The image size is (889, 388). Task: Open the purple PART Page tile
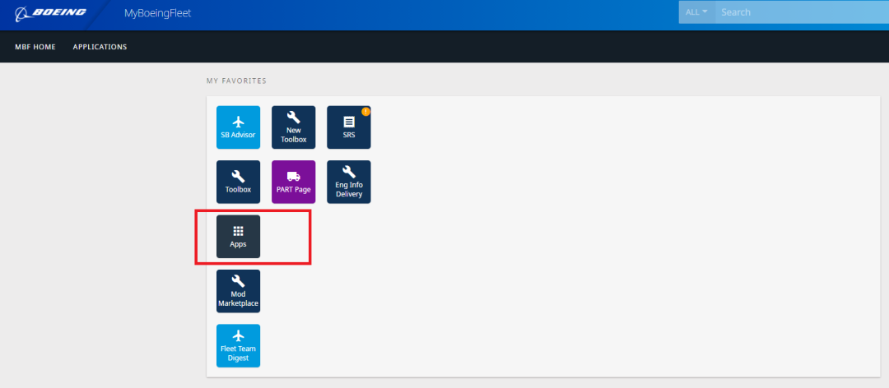point(293,182)
